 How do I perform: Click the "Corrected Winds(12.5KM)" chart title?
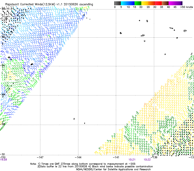[x=38, y=4]
